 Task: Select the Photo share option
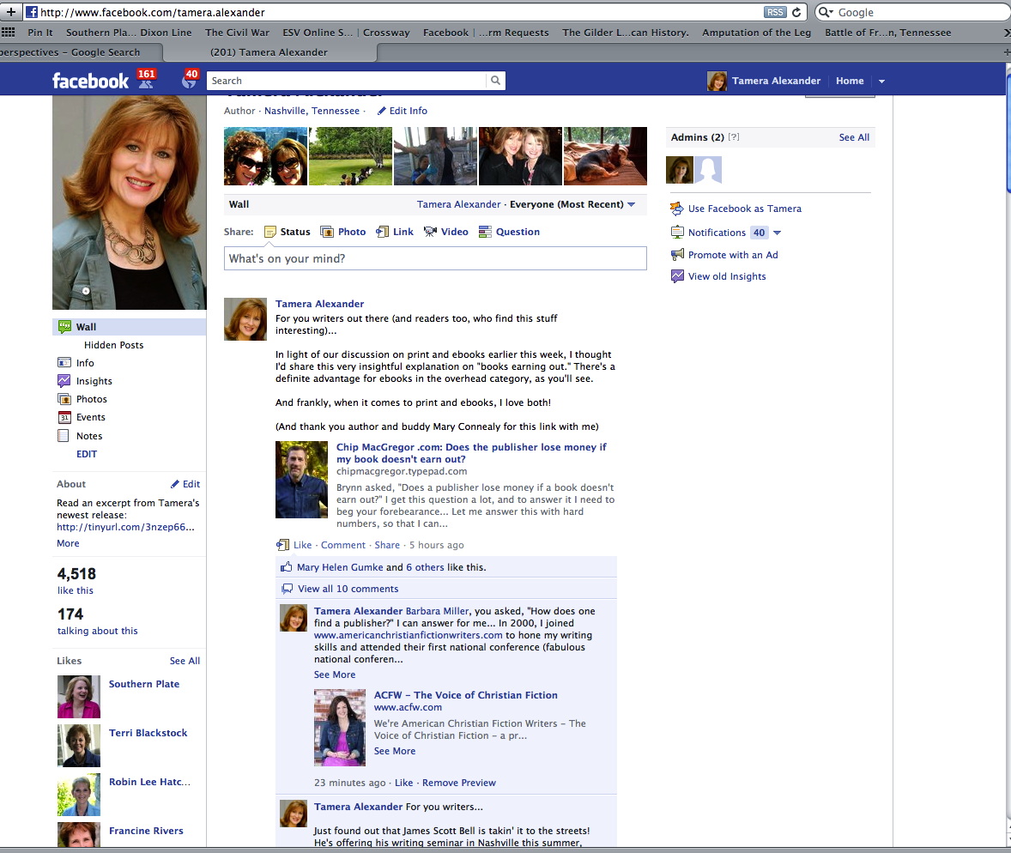[343, 232]
